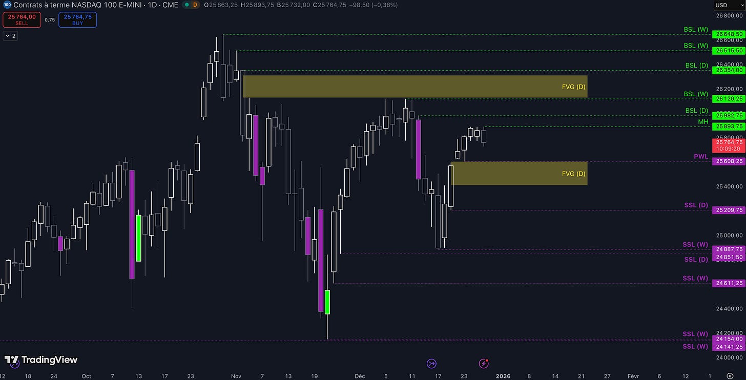Collapse the indicator legend showing 2
The image size is (746, 380).
[x=10, y=36]
